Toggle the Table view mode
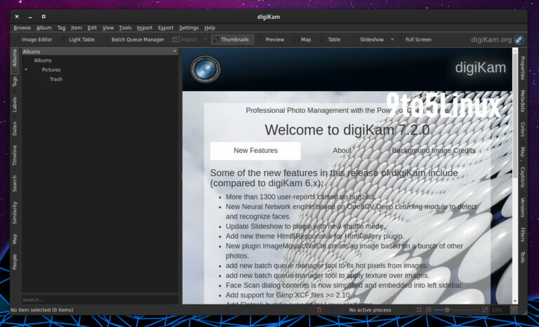The height and width of the screenshot is (327, 539). tap(333, 39)
